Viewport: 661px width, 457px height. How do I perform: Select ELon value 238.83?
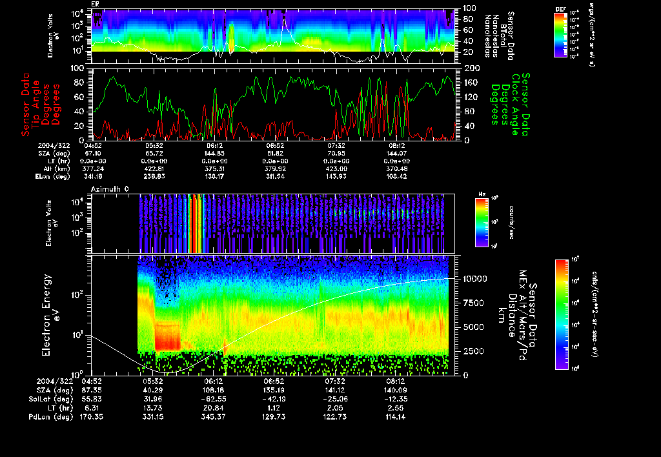click(x=154, y=176)
